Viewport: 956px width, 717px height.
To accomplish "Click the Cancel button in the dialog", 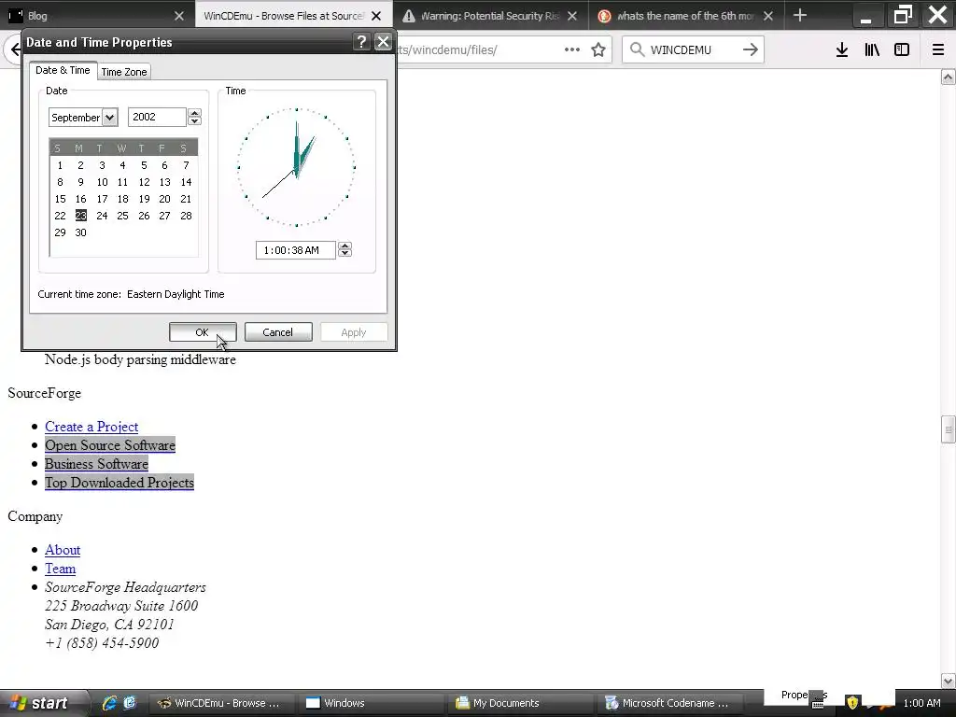I will click(x=278, y=332).
